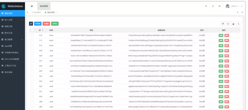The height and width of the screenshot is (110, 248).
Task: Check the box for row ID 511
Action: tap(32, 40)
